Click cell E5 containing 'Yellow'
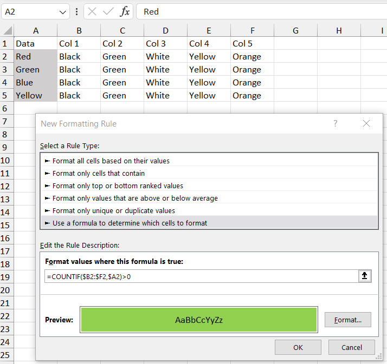The image size is (387, 364). point(209,95)
